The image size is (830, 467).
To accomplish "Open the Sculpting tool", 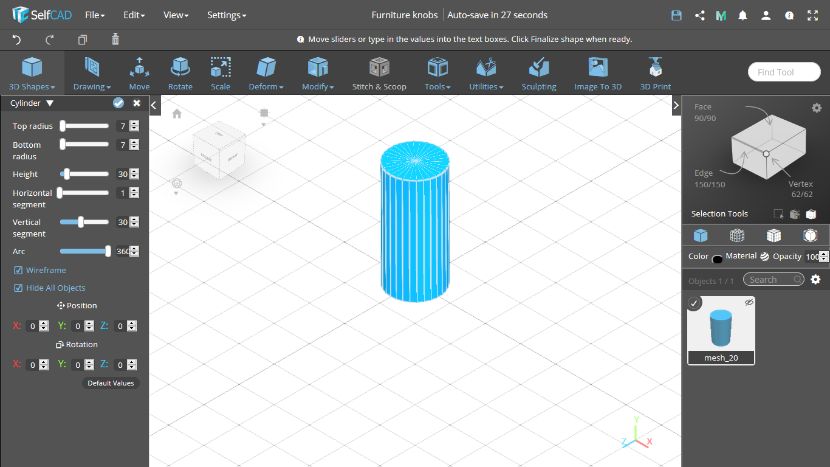I will point(539,74).
